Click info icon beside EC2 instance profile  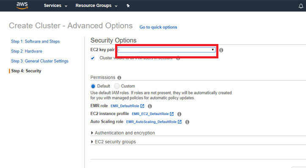179,114
